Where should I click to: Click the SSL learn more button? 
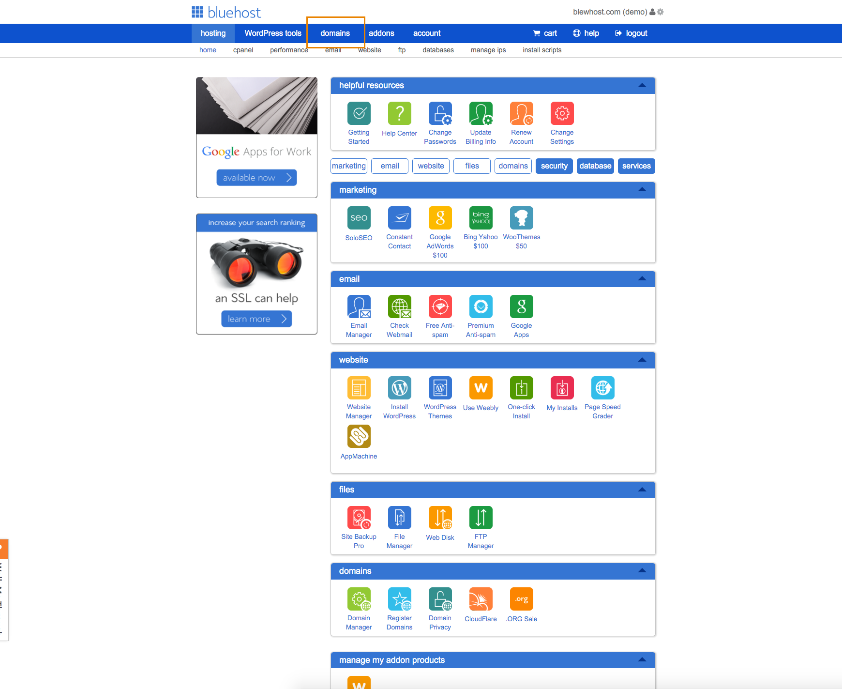(256, 319)
